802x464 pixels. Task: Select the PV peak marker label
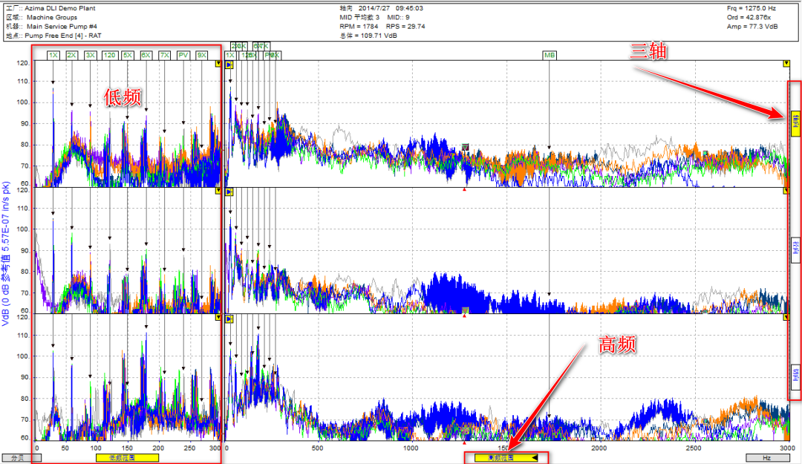coord(182,54)
